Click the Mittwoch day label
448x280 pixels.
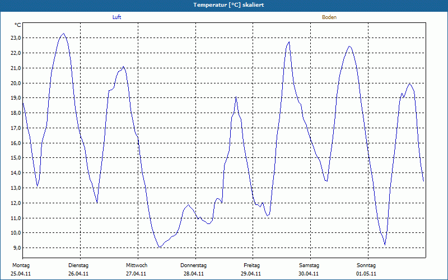137,265
